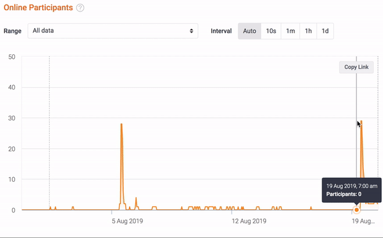Click the help question mark icon
The image size is (383, 238).
pos(80,8)
